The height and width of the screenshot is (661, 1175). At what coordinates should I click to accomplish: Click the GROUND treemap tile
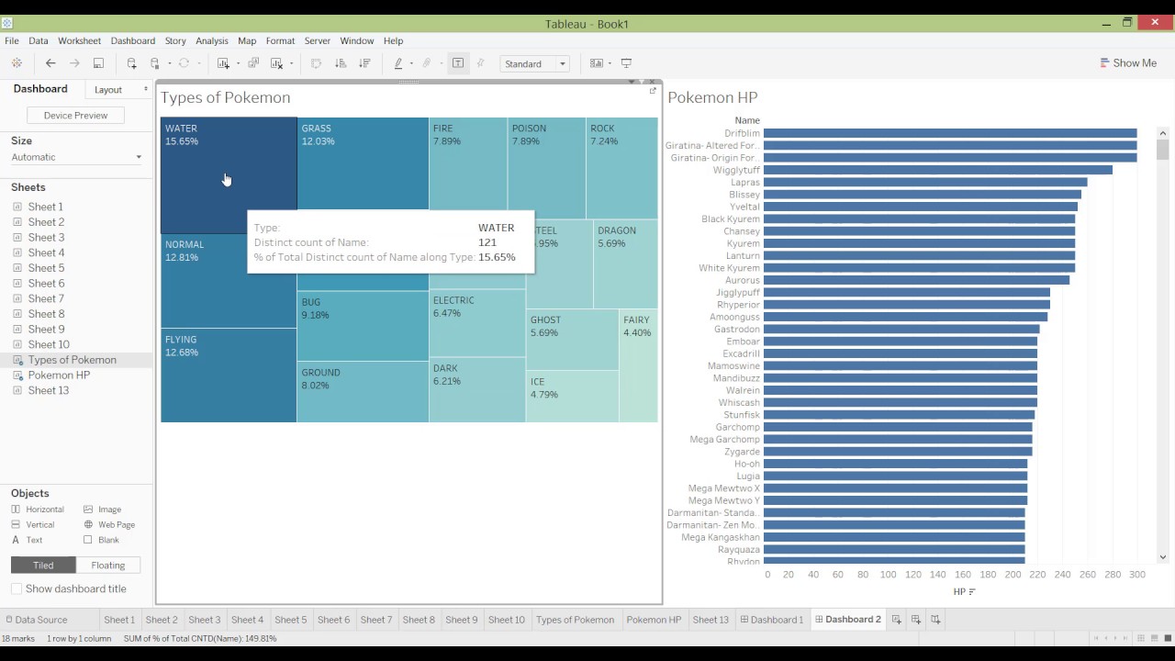click(363, 392)
